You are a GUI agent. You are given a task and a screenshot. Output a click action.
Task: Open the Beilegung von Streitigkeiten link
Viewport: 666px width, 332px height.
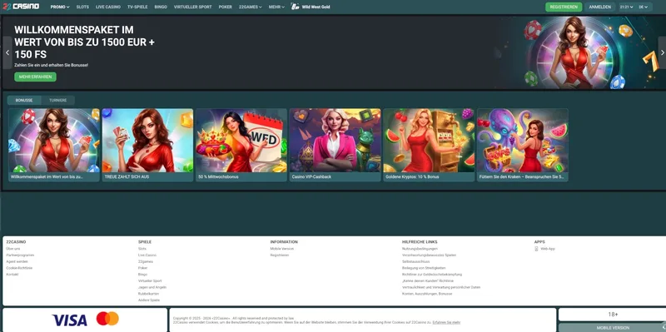pos(424,268)
